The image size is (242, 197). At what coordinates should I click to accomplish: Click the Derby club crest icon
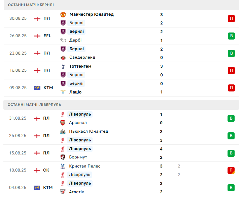pyautogui.click(x=63, y=40)
